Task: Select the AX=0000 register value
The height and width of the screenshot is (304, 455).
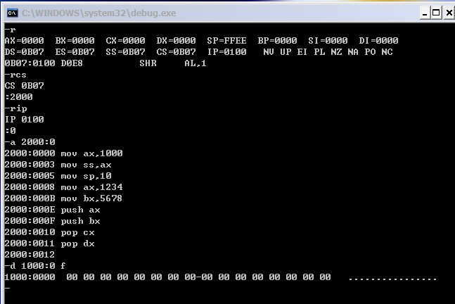Action: click(x=25, y=41)
